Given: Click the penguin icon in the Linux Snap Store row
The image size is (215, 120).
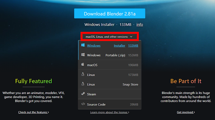Looking at the screenshot, I should click(83, 84).
